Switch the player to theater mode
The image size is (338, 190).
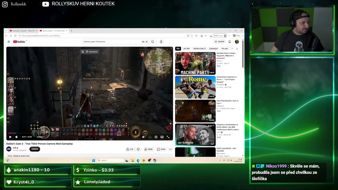pyautogui.click(x=162, y=137)
